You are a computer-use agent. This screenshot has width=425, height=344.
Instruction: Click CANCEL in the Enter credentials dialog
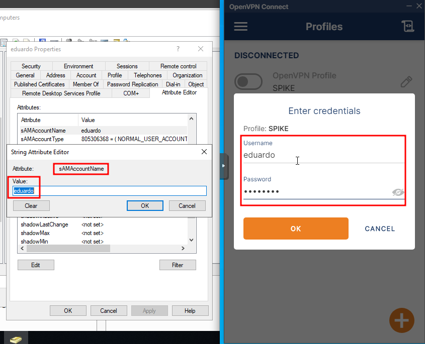(x=380, y=228)
